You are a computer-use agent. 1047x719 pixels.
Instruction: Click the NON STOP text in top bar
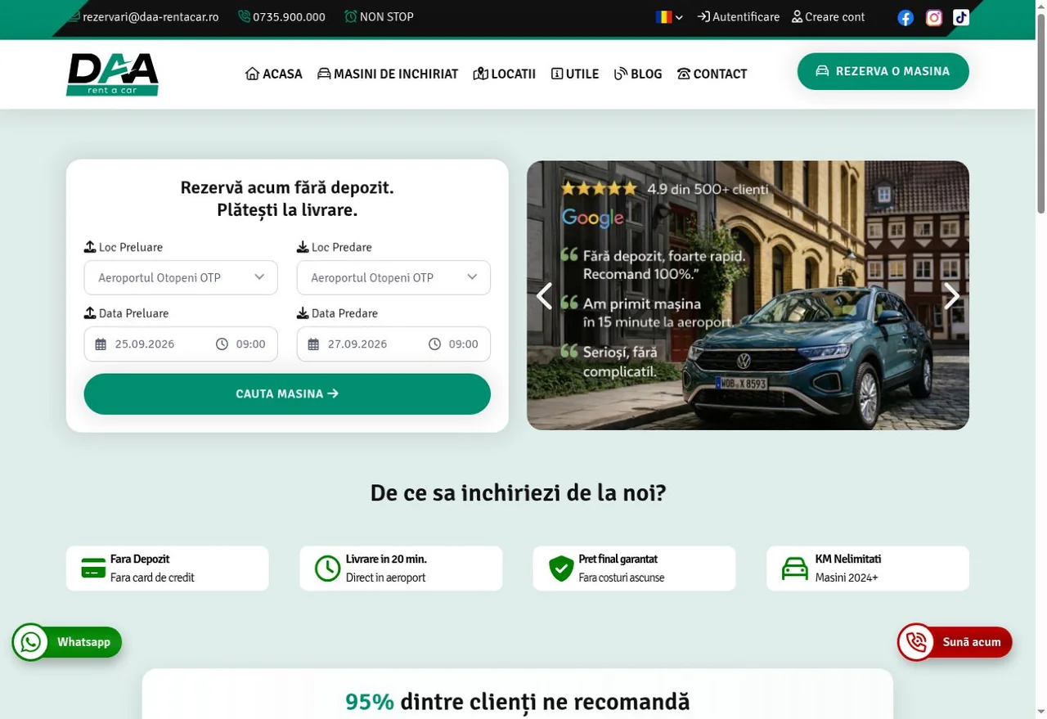pyautogui.click(x=387, y=17)
